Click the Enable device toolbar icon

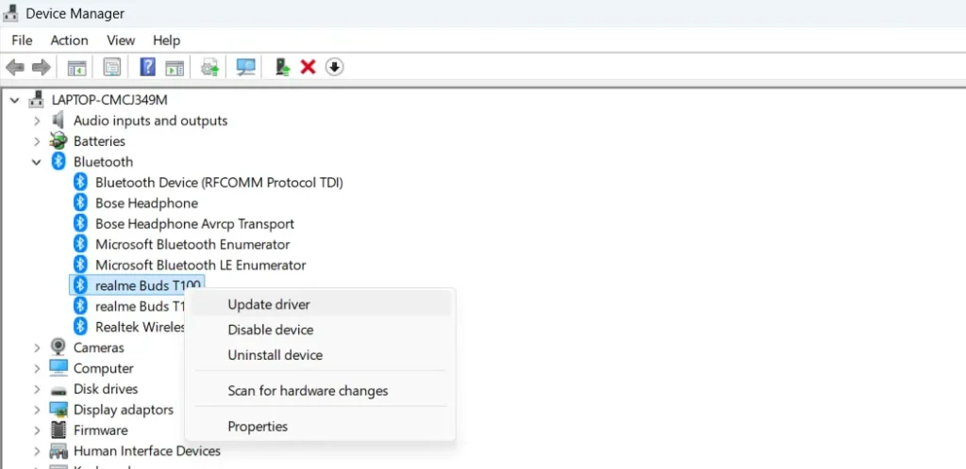(x=282, y=67)
